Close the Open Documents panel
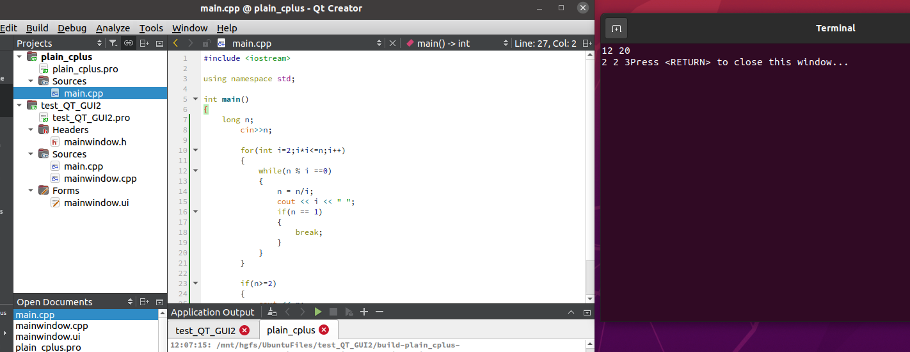Screen dimensions: 910x352 tap(159, 301)
